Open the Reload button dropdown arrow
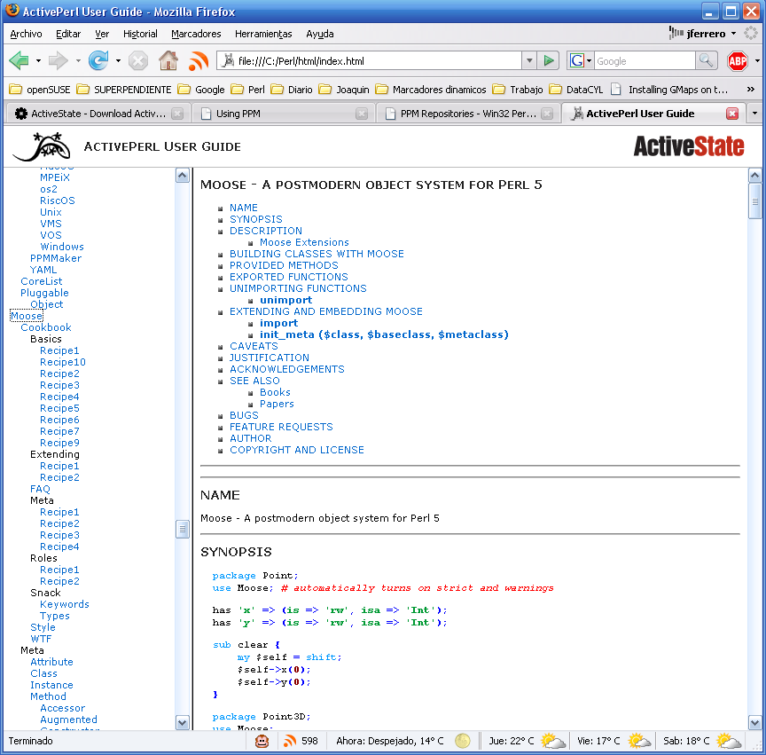Viewport: 766px width, 755px height. click(x=118, y=61)
